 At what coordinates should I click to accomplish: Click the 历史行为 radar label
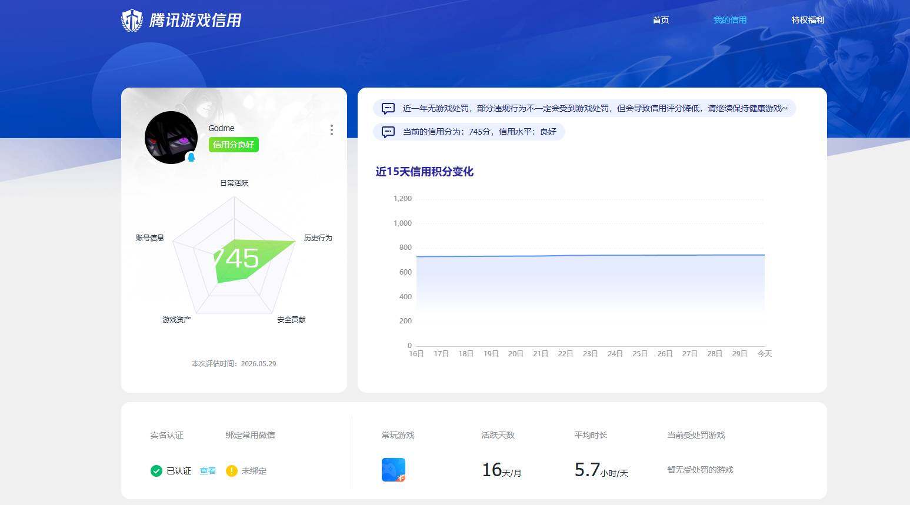(x=318, y=238)
